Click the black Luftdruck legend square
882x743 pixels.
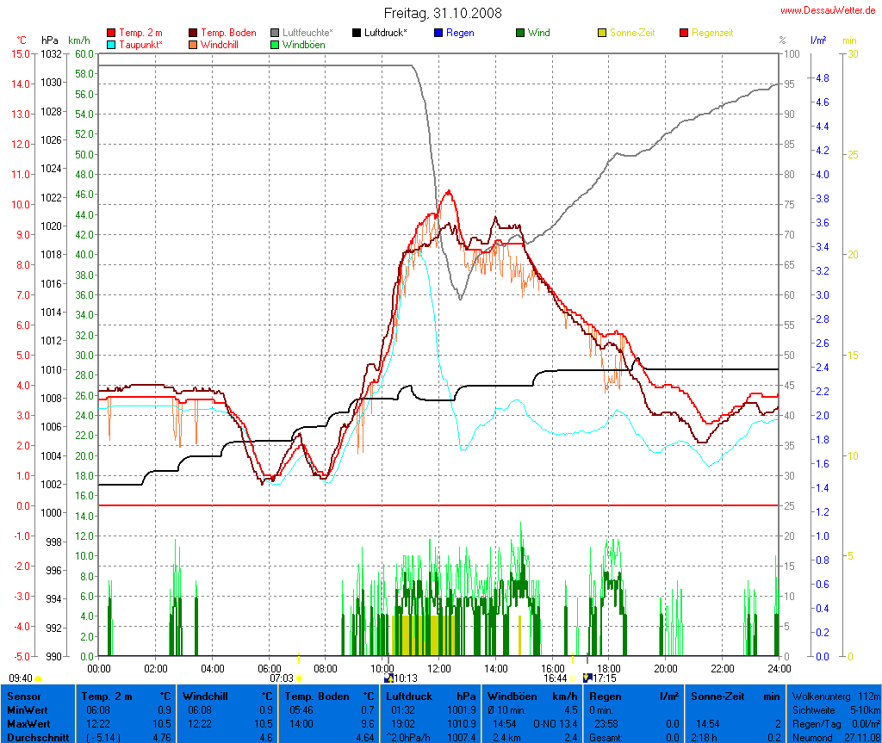point(357,33)
